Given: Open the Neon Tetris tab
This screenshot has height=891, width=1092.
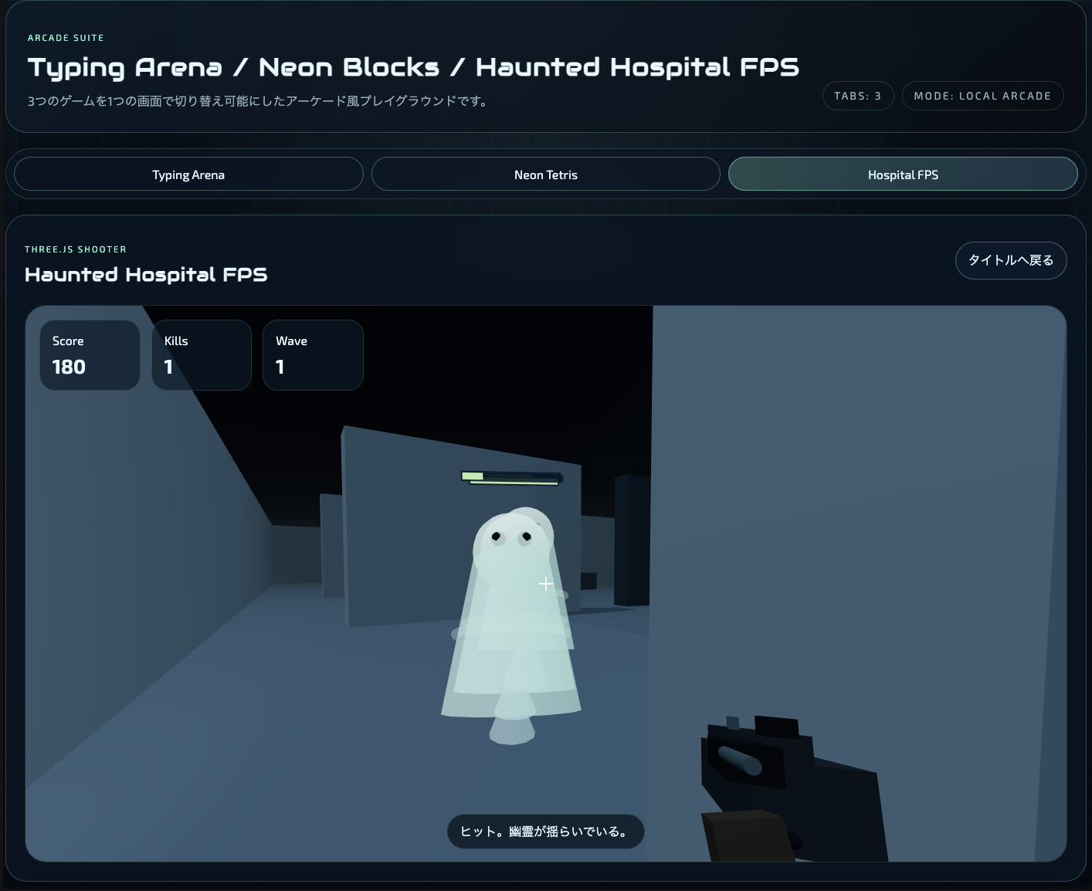Looking at the screenshot, I should 545,174.
